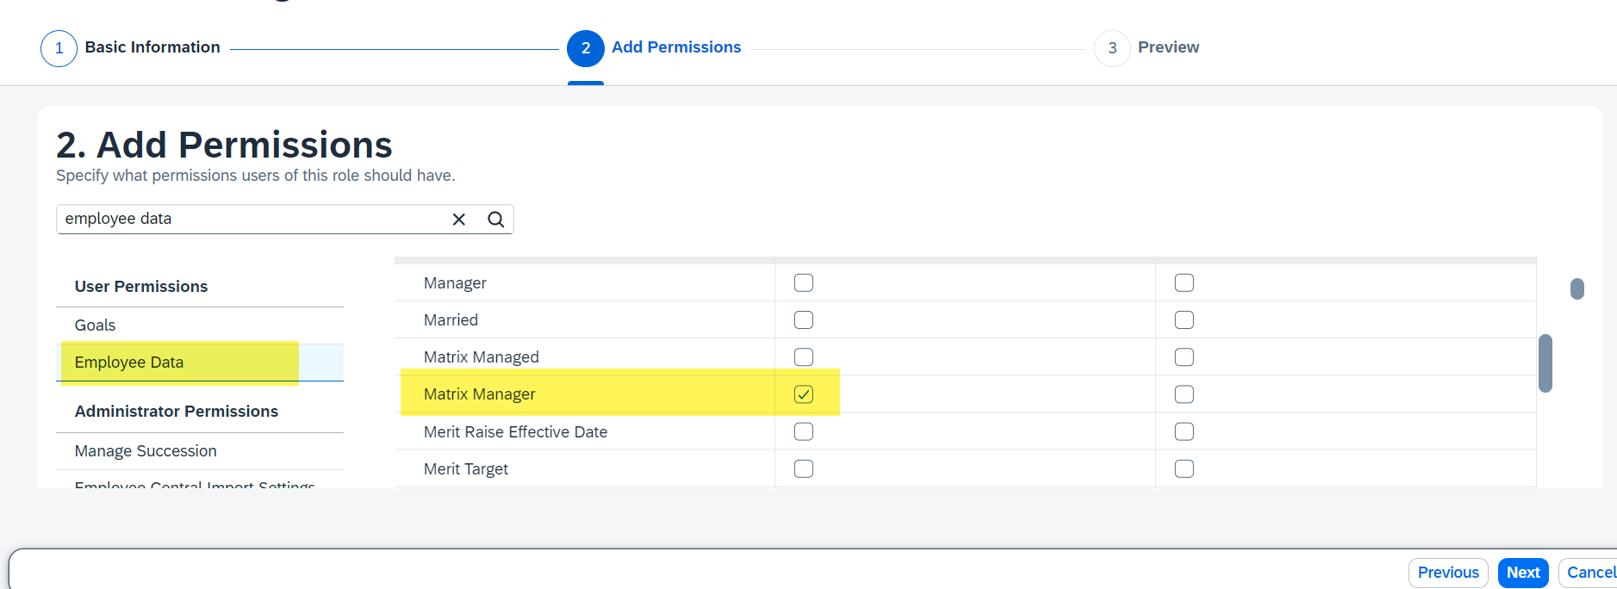Viewport: 1617px width, 589px height.
Task: Click the Merit Target row label
Action: pos(466,469)
